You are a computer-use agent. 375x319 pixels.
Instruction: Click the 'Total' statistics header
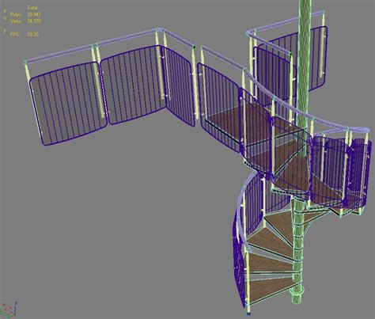pos(32,8)
